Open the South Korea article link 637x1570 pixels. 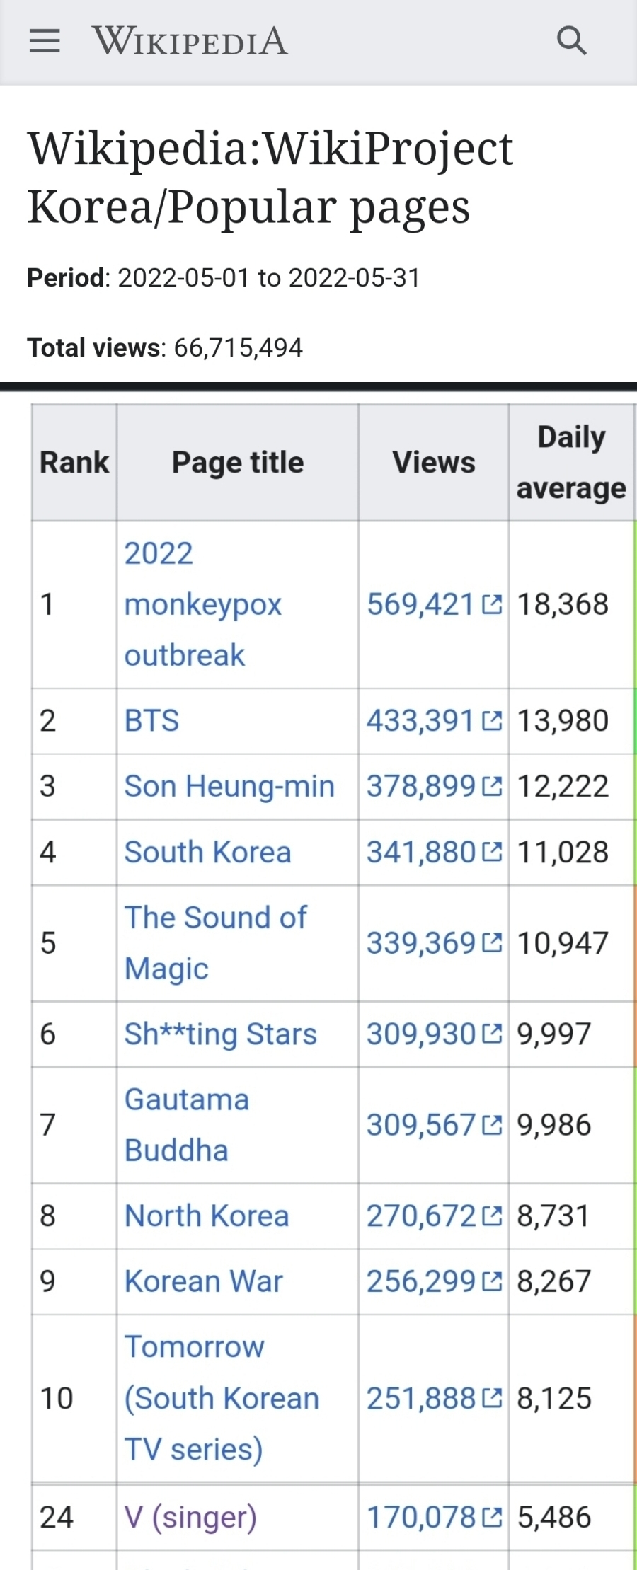point(207,852)
